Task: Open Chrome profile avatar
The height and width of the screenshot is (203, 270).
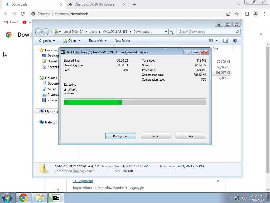Action: (x=256, y=14)
